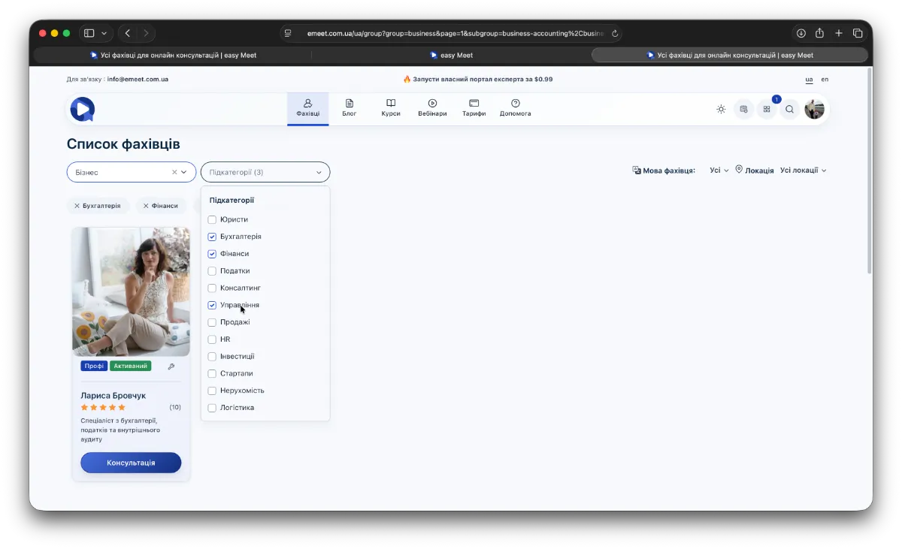Viewport: 902px width, 549px height.
Task: Toggle the light/dark theme sun icon
Action: (x=721, y=109)
